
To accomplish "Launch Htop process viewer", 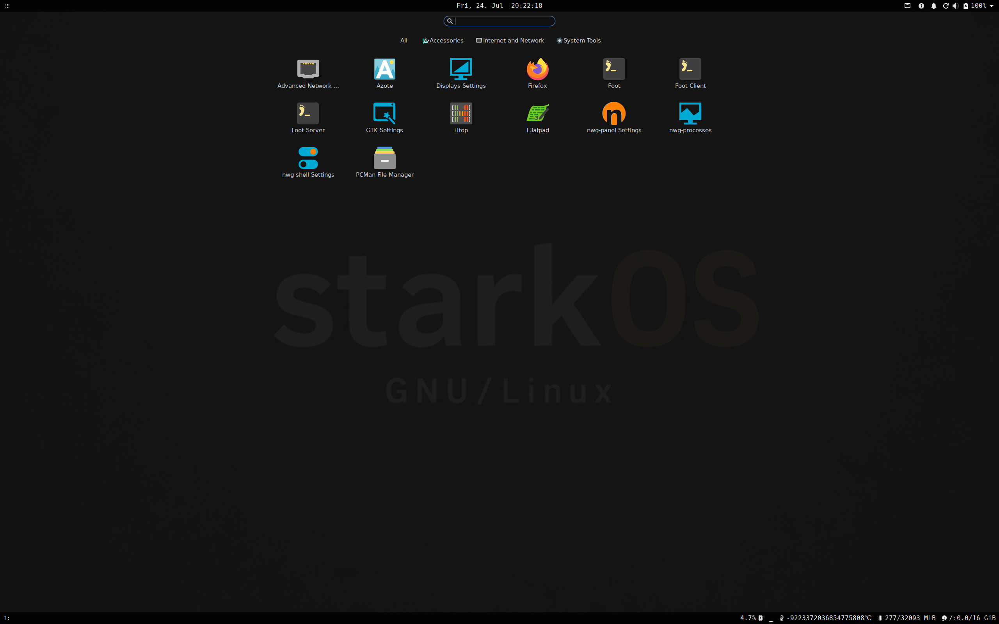I will (x=461, y=118).
